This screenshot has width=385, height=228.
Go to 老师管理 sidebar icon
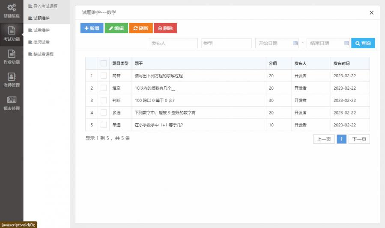12,77
